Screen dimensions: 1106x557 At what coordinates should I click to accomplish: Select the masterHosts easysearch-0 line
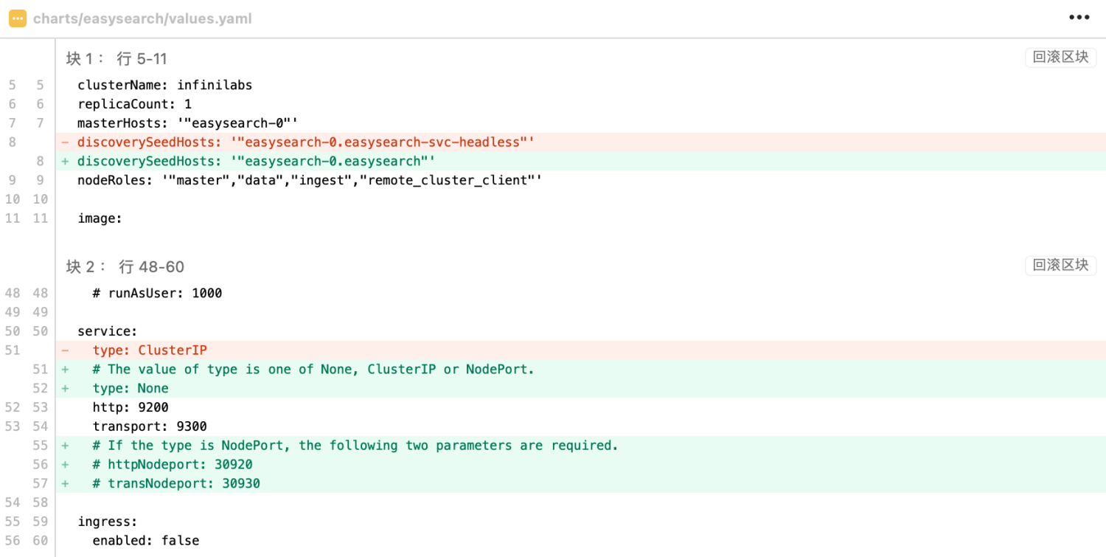(x=187, y=123)
